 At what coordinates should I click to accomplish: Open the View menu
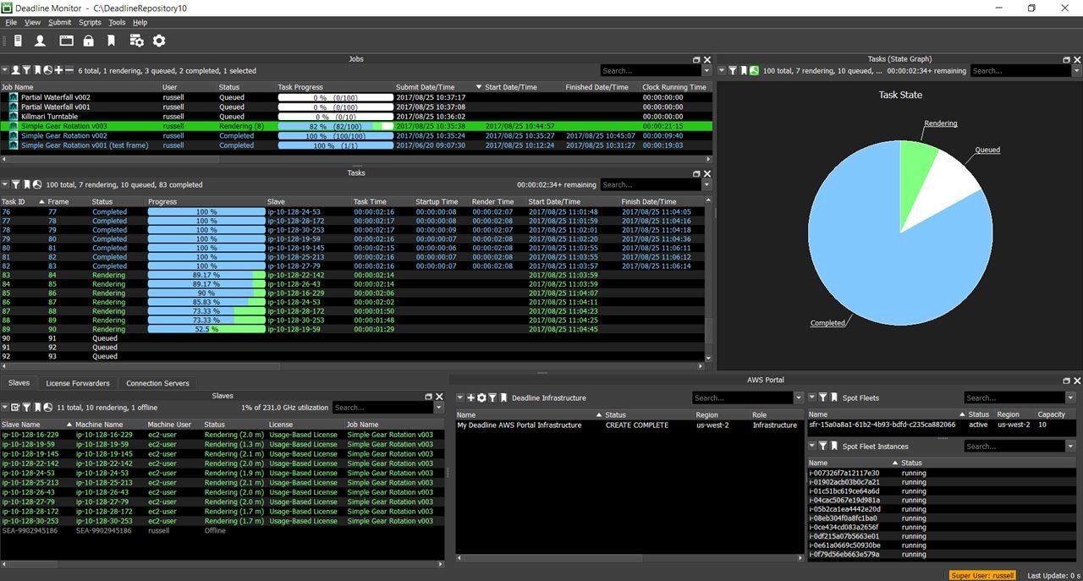coord(32,22)
